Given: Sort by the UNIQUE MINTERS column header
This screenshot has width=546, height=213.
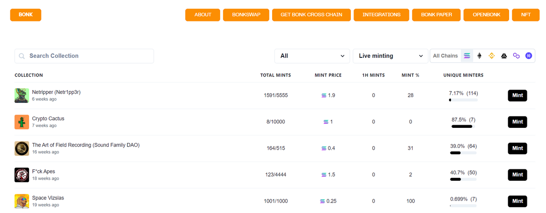Looking at the screenshot, I should click(463, 75).
